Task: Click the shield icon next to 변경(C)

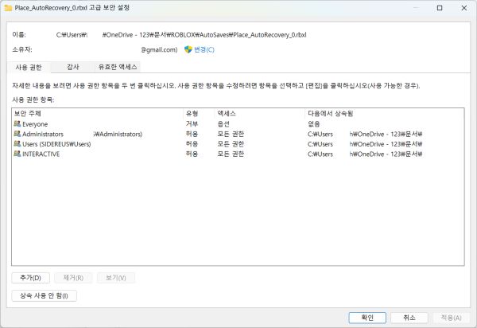Action: 188,49
